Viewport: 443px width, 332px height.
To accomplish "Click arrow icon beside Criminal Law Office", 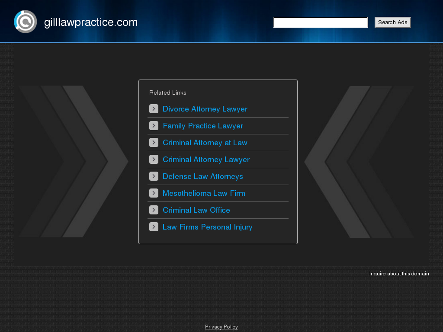I will [154, 210].
